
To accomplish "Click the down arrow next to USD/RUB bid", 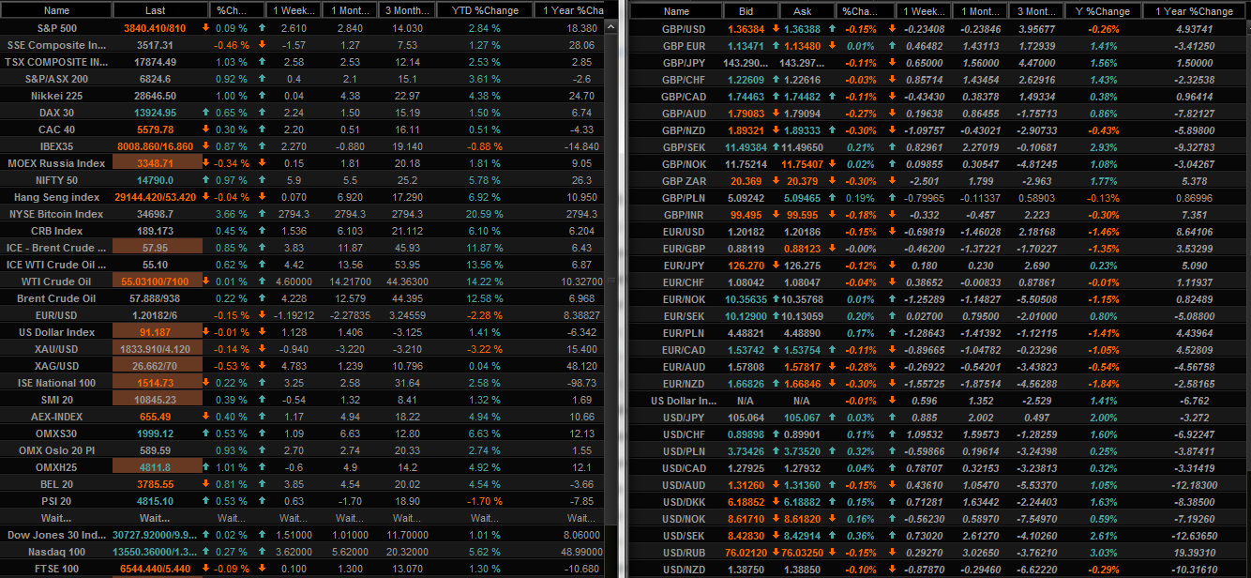I will click(x=776, y=552).
